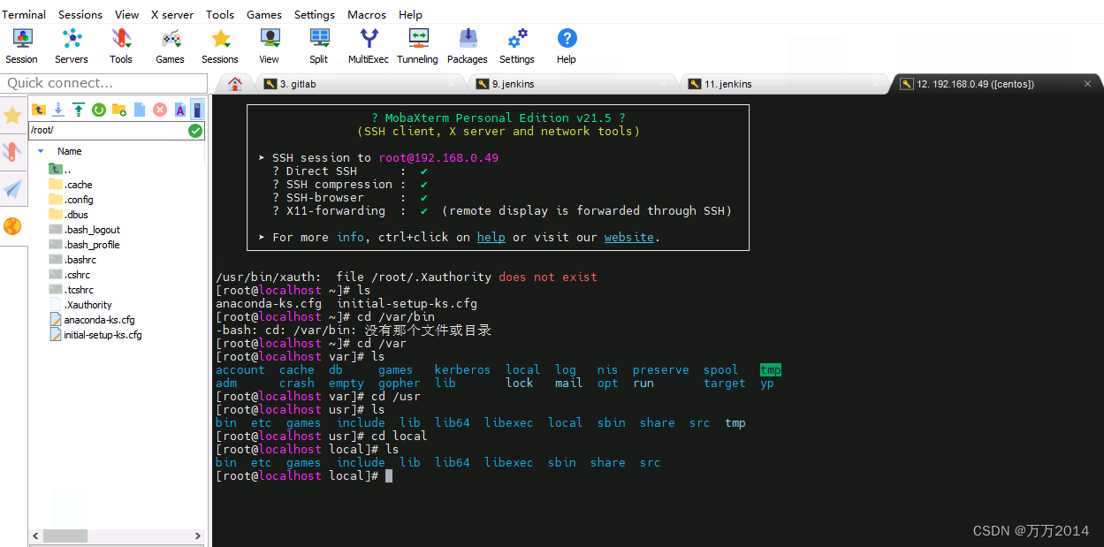Click the Name column header
Screen dimensions: 1104x547
(x=70, y=151)
